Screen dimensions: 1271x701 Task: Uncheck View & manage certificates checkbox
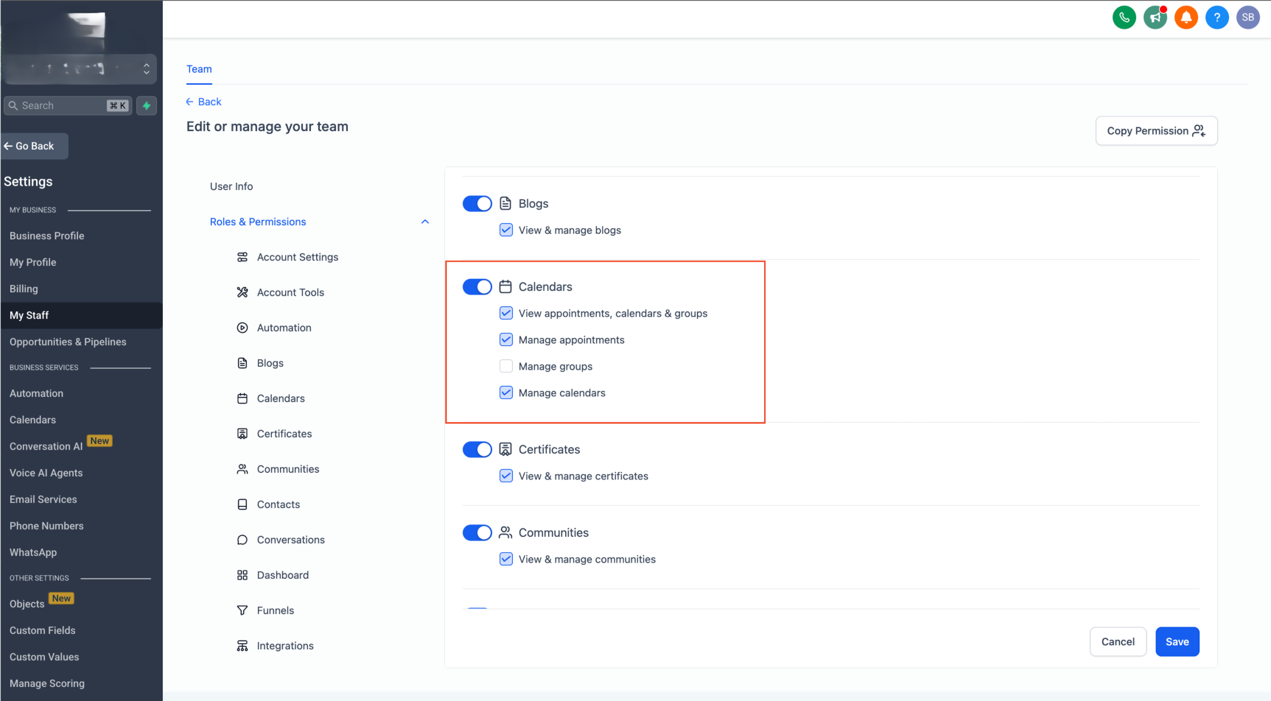point(506,475)
